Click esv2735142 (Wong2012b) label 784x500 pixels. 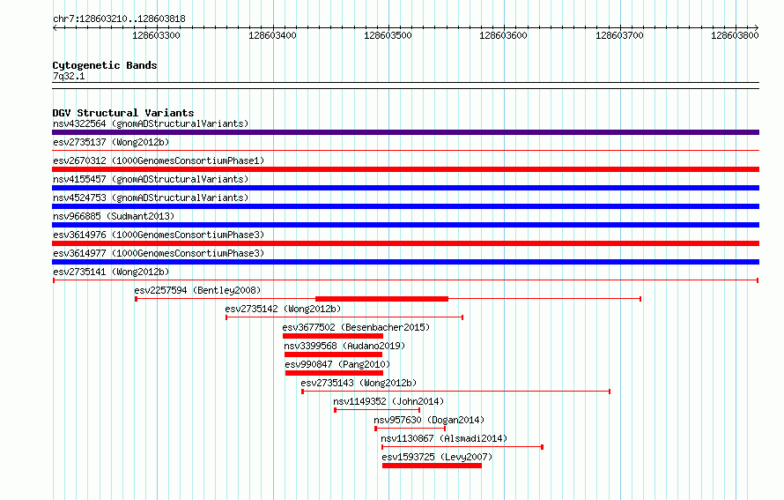(283, 309)
